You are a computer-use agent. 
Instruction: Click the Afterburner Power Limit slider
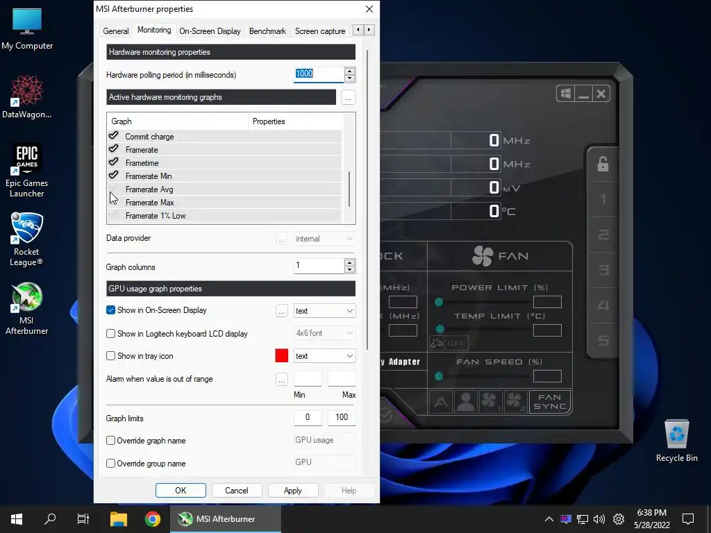coord(482,302)
